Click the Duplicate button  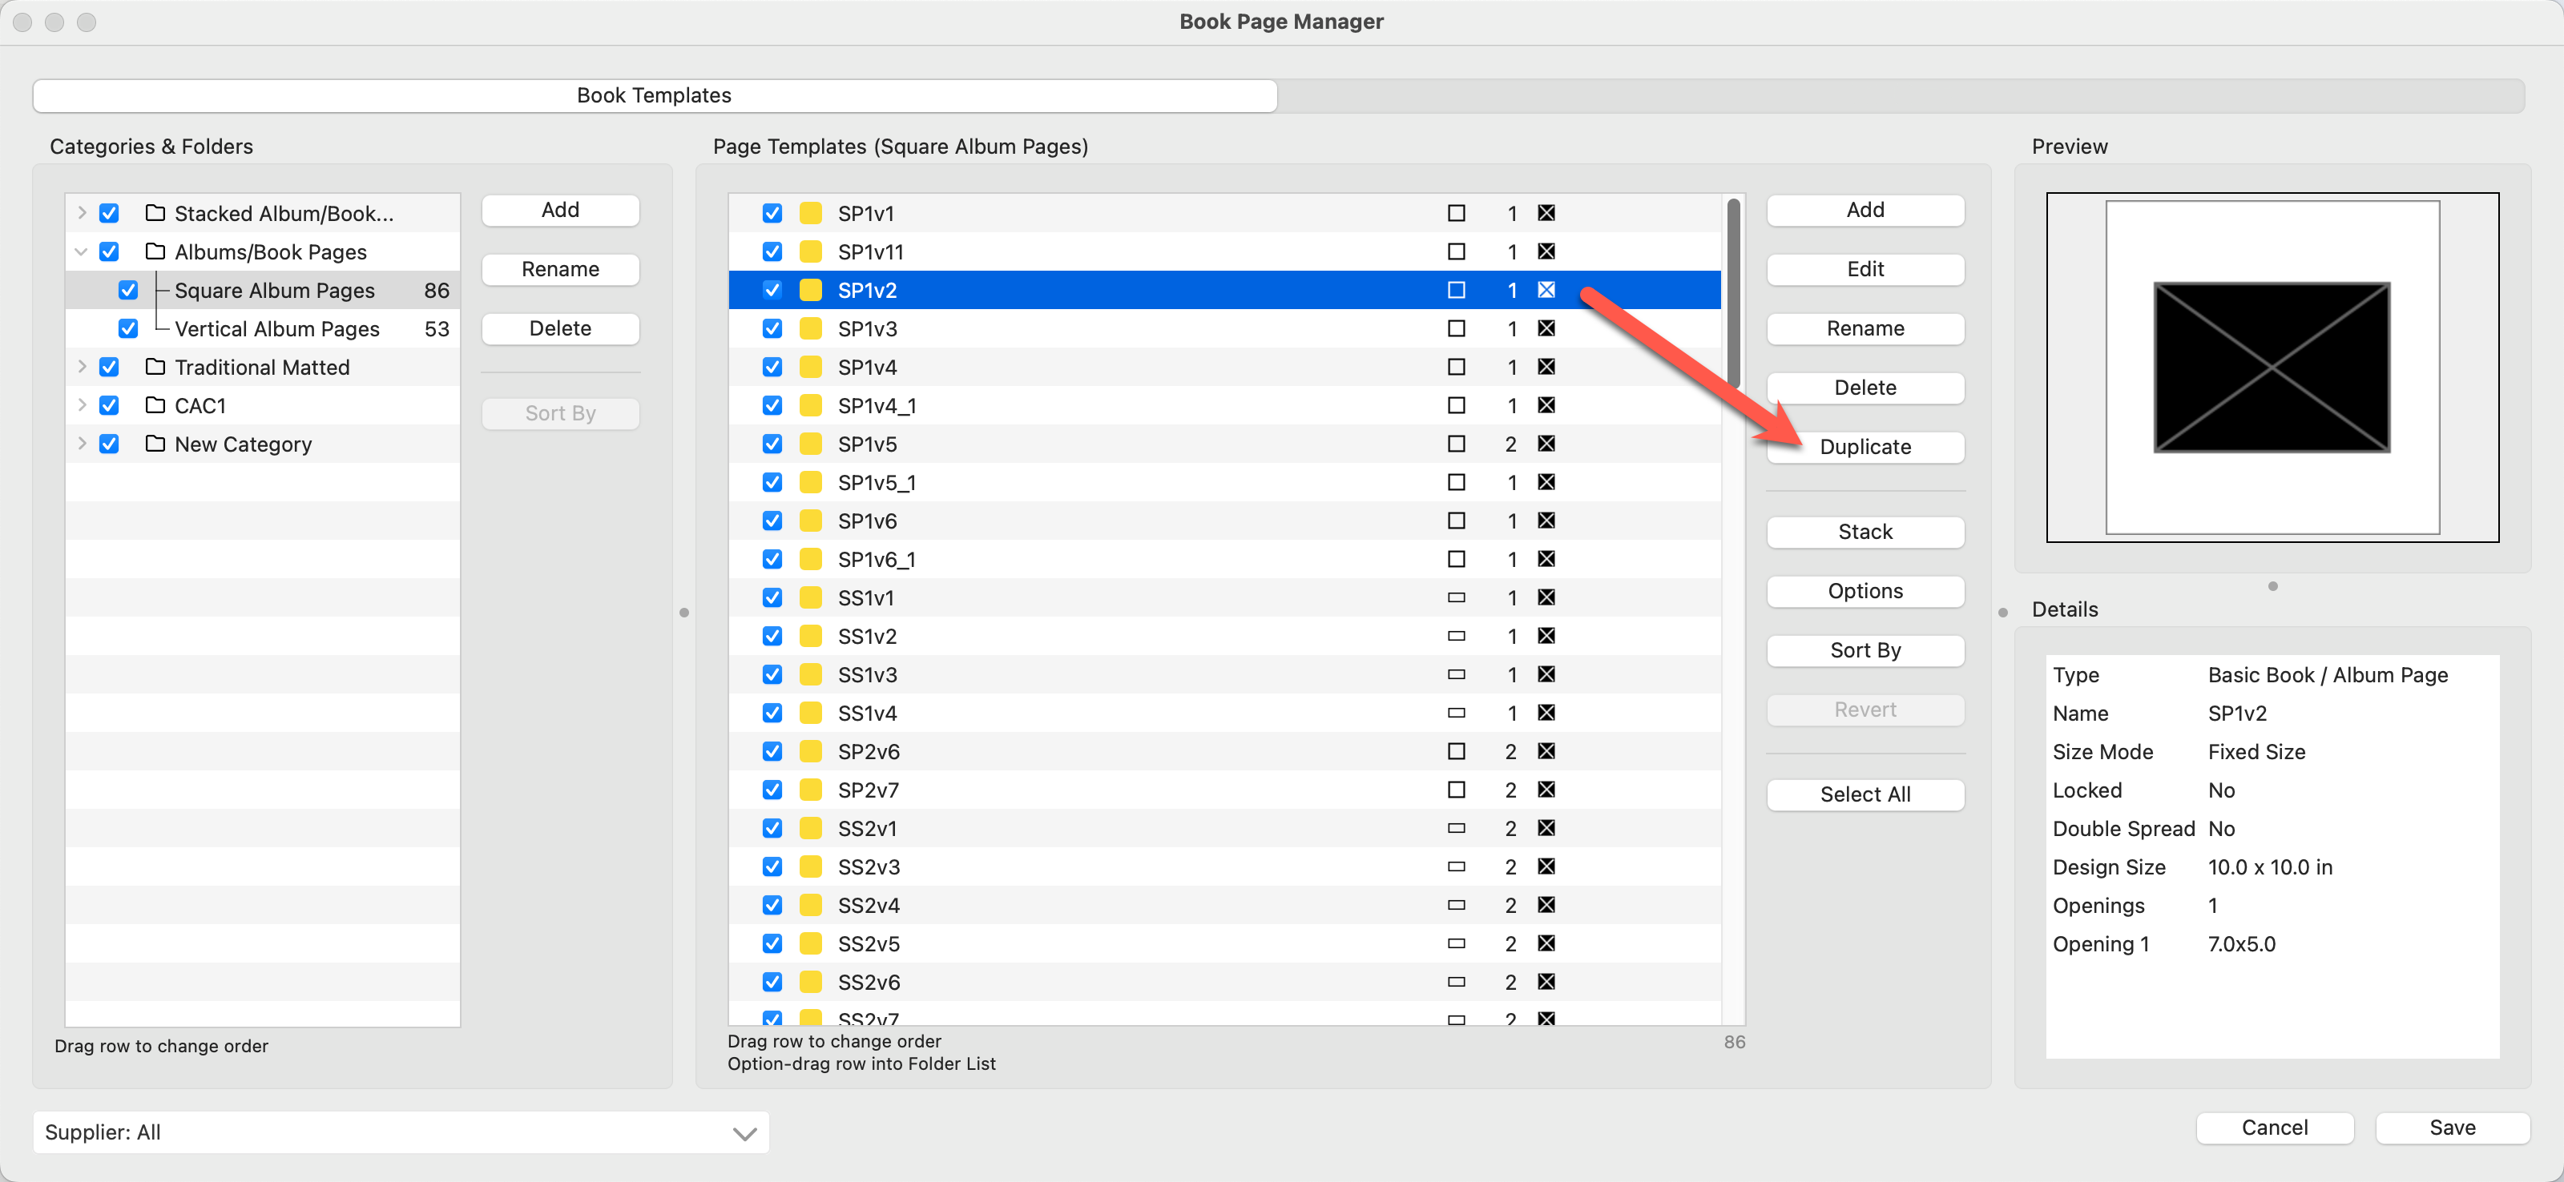pos(1865,447)
